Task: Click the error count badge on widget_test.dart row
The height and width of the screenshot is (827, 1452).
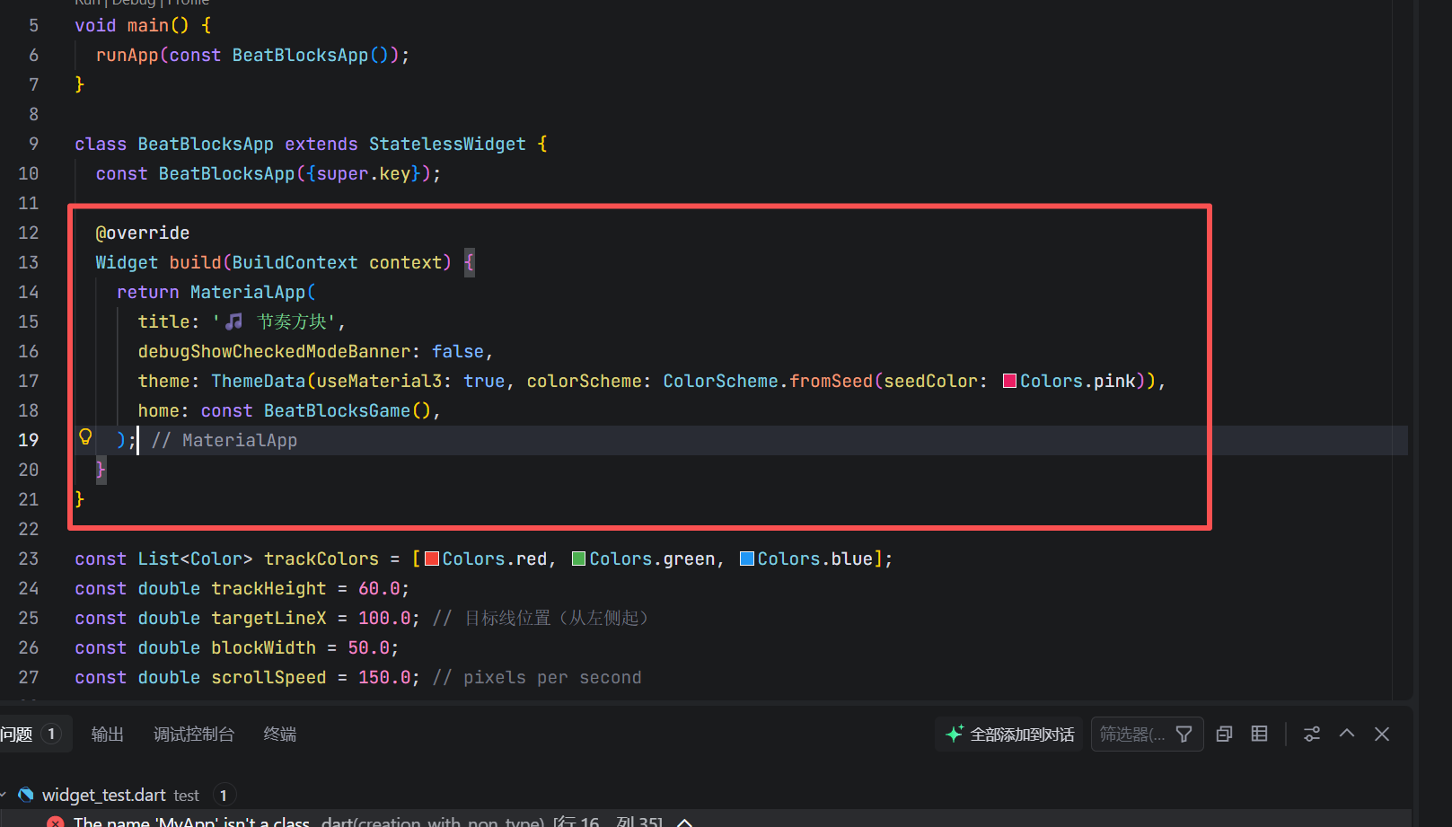Action: click(x=224, y=795)
